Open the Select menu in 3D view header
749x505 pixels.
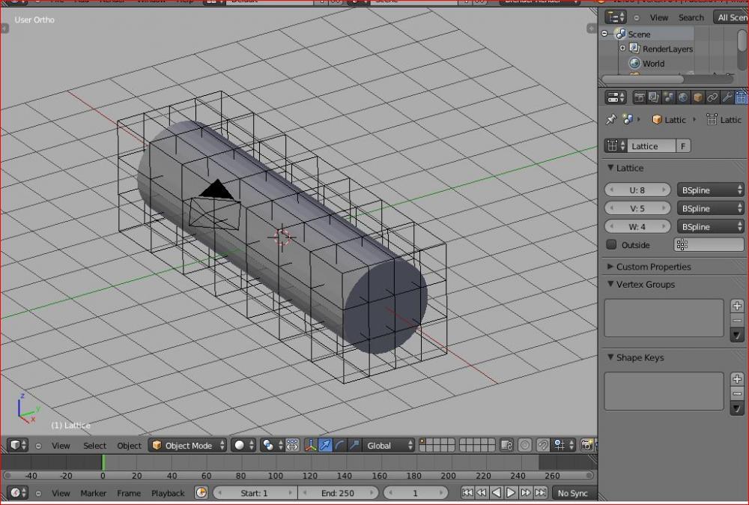pyautogui.click(x=94, y=446)
